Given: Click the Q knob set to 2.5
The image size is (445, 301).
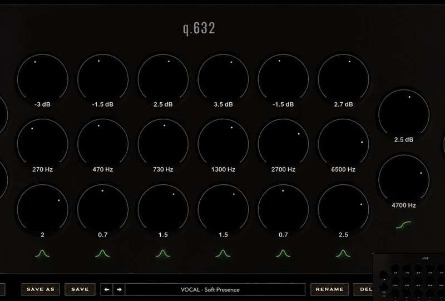Looking at the screenshot, I should pyautogui.click(x=343, y=210).
